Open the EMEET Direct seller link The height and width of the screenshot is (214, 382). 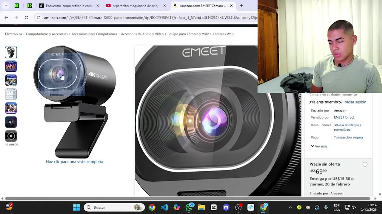344,117
